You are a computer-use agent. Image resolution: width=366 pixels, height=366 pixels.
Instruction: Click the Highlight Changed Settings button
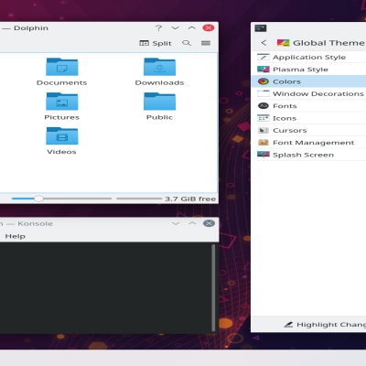click(x=325, y=325)
